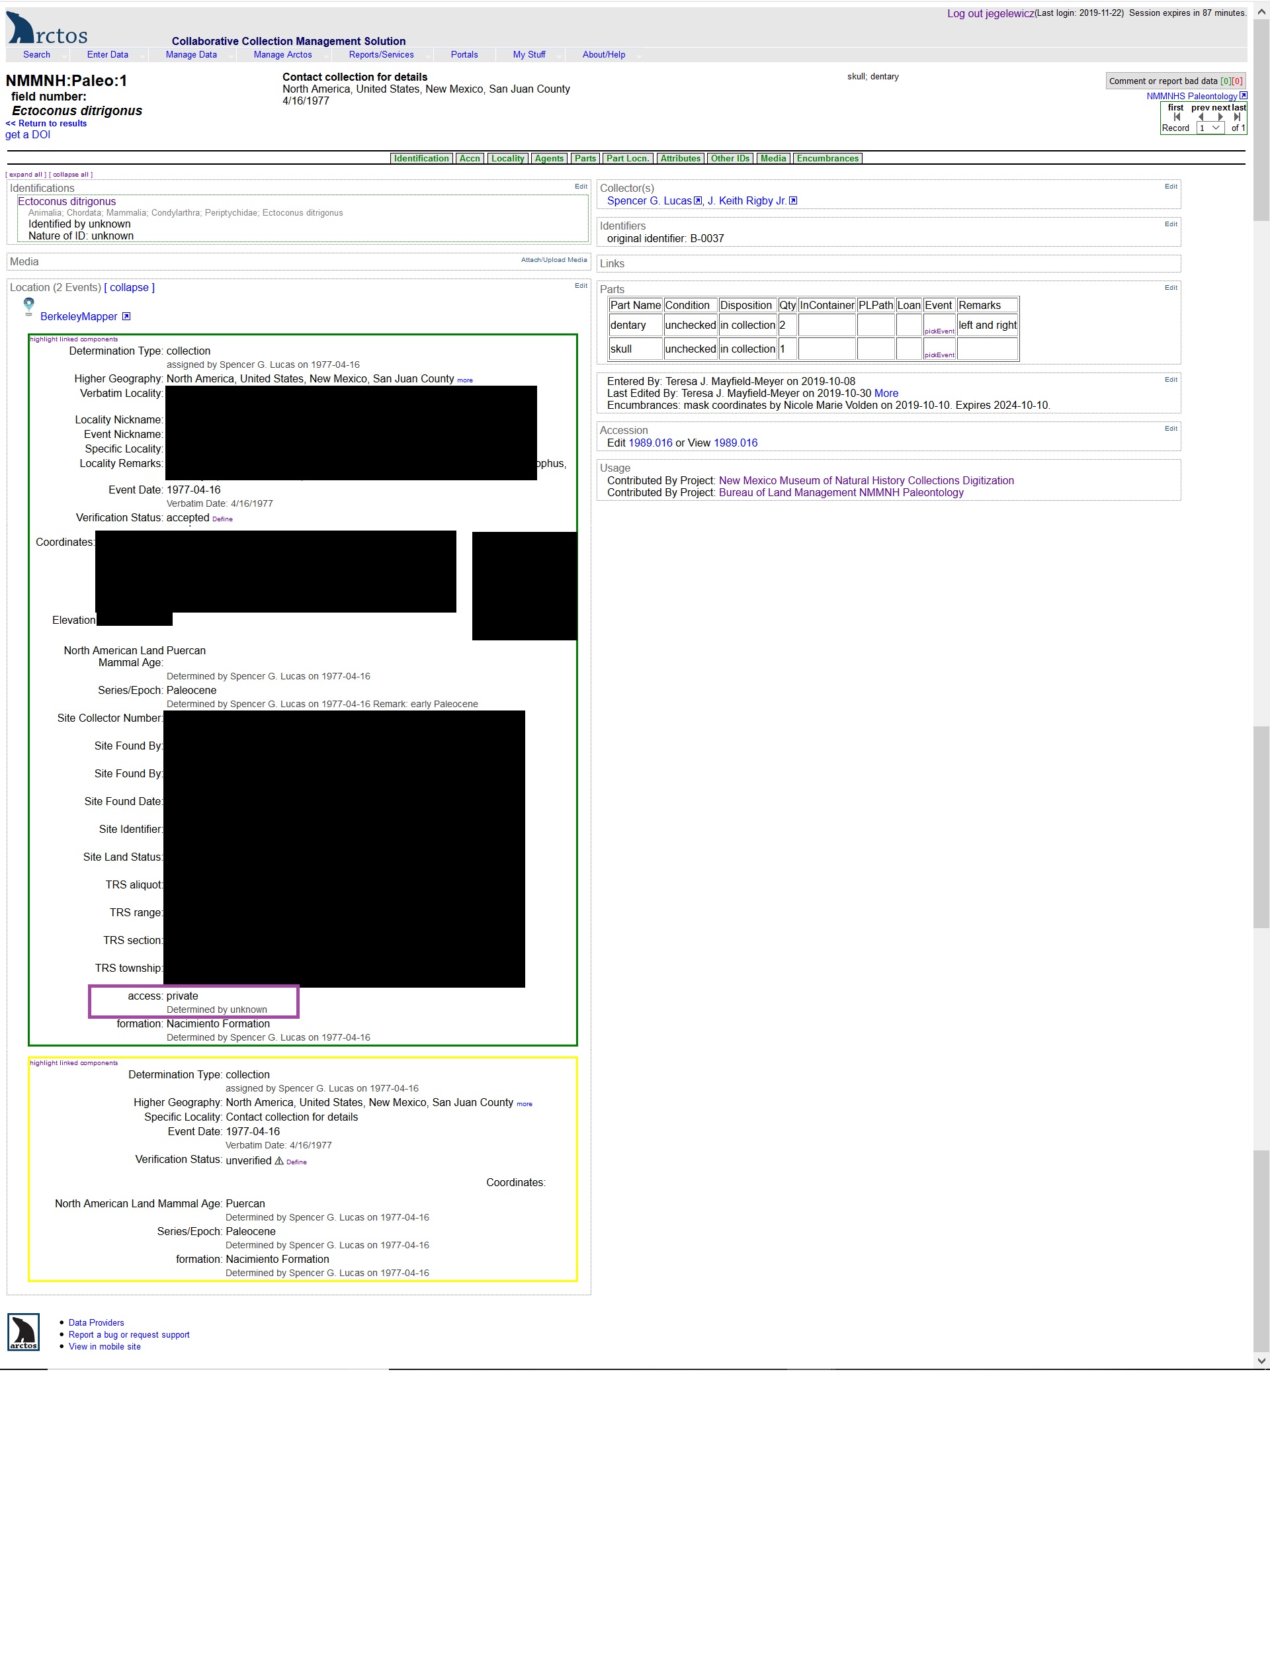Click external icon beside Spencer G. Lucas
This screenshot has height=1675, width=1270.
coord(698,200)
